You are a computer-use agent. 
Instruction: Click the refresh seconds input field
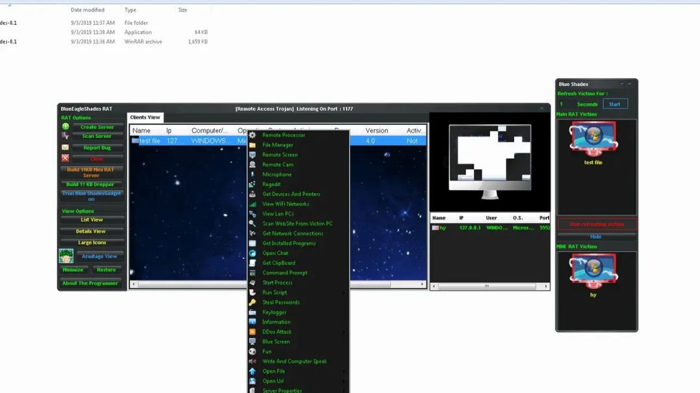[562, 103]
